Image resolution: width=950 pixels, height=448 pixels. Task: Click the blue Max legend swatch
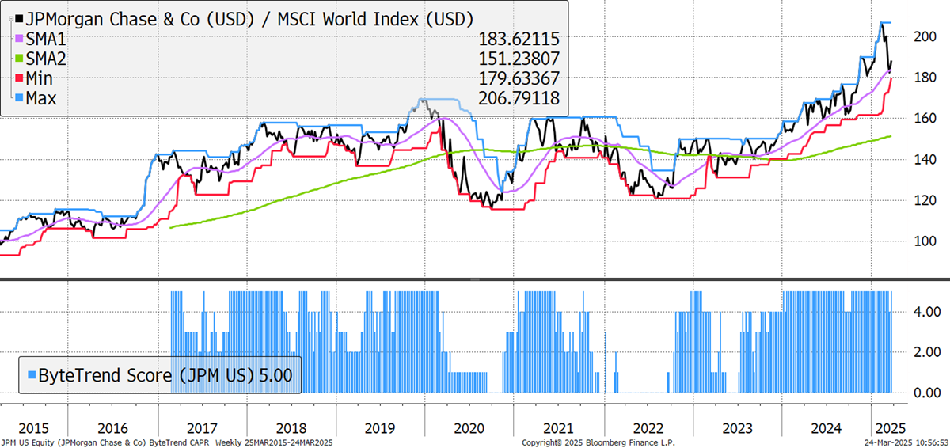point(21,98)
